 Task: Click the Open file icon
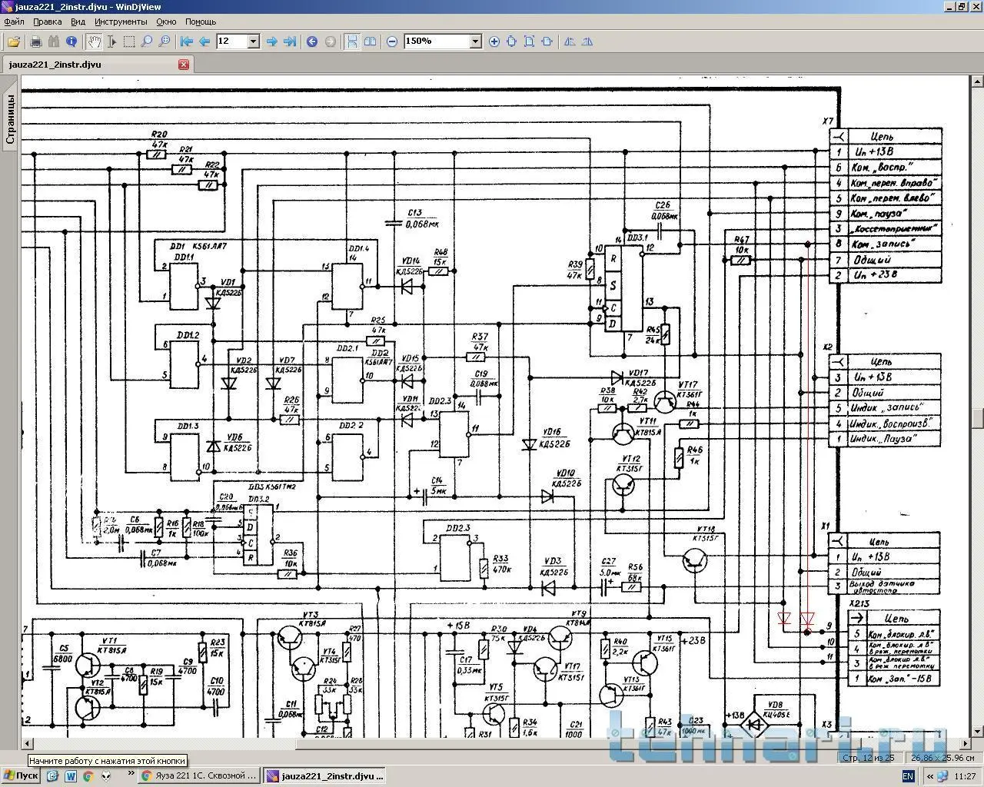click(x=13, y=42)
